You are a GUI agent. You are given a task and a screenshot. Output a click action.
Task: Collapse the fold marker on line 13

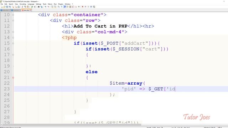[x=13, y=32]
